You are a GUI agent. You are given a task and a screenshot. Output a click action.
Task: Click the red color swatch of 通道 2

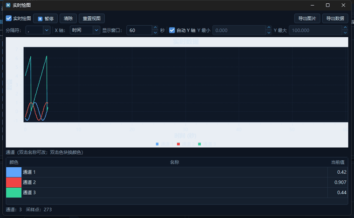point(14,182)
